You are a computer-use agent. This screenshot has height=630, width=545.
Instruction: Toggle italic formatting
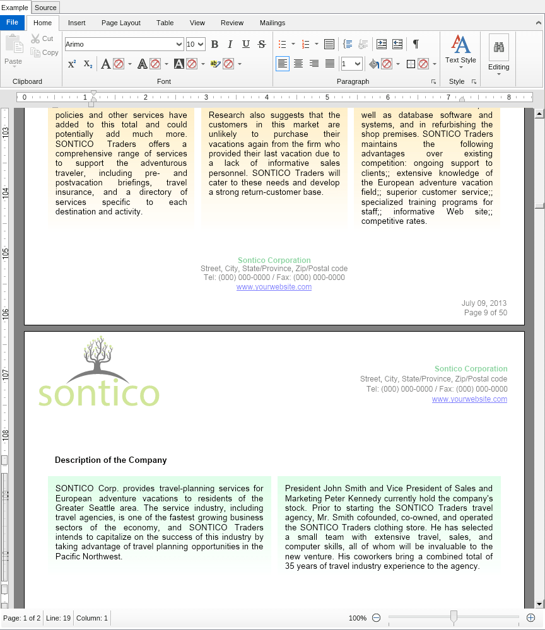230,44
